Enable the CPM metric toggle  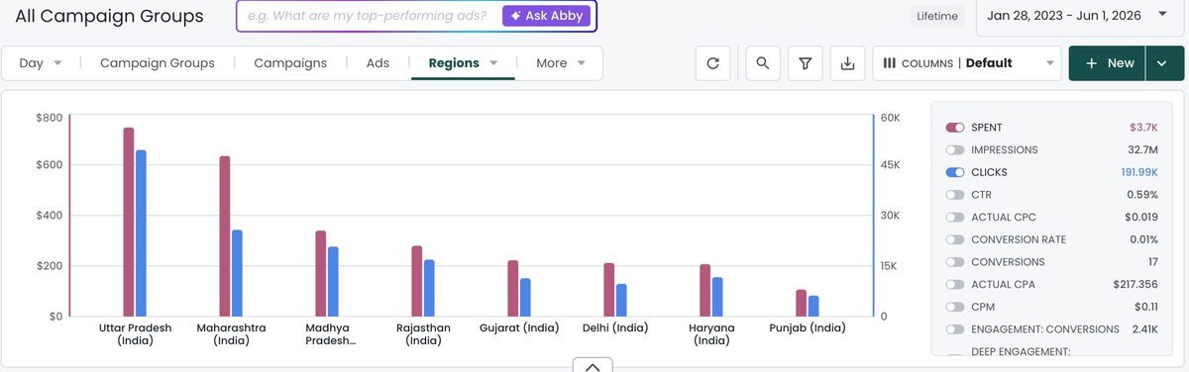pos(955,307)
